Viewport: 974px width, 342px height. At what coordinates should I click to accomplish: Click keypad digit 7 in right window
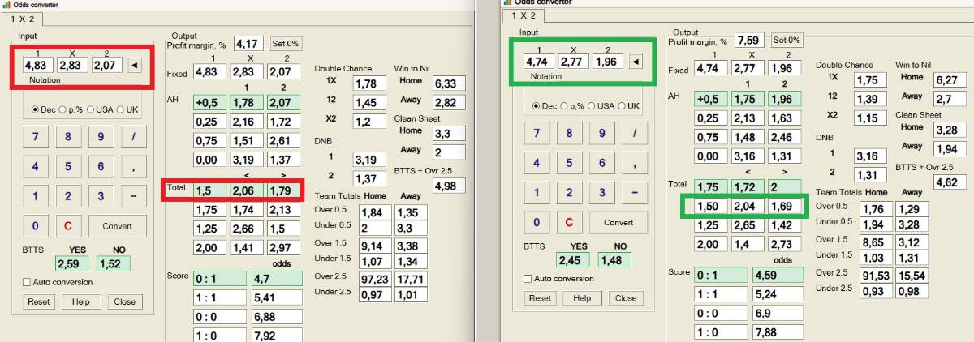point(537,133)
